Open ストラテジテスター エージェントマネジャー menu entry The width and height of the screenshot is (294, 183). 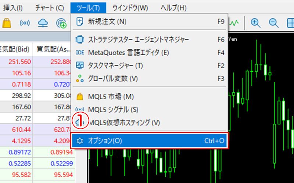pos(139,40)
